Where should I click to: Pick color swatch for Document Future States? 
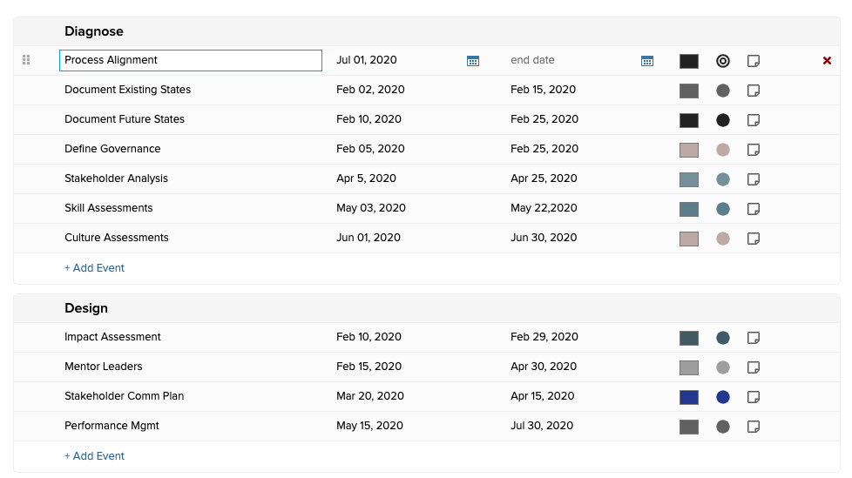tap(689, 120)
